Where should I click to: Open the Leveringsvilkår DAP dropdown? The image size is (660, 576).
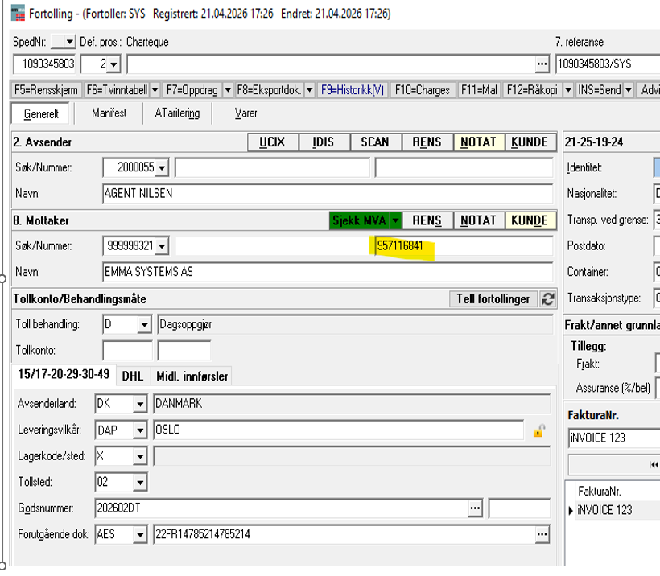point(140,430)
